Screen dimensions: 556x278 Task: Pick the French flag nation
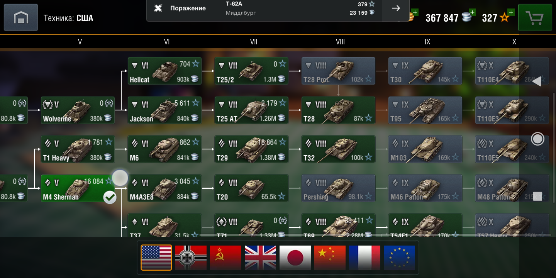(x=364, y=258)
